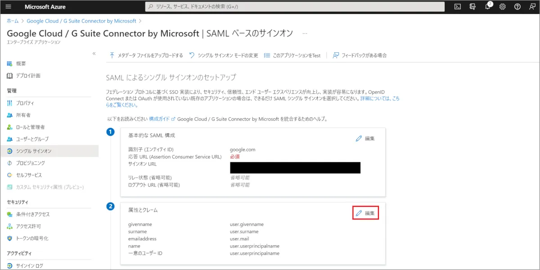The width and height of the screenshot is (540, 270).
Task: Click リレー状態 (省略可能) label
Action: coord(150,178)
